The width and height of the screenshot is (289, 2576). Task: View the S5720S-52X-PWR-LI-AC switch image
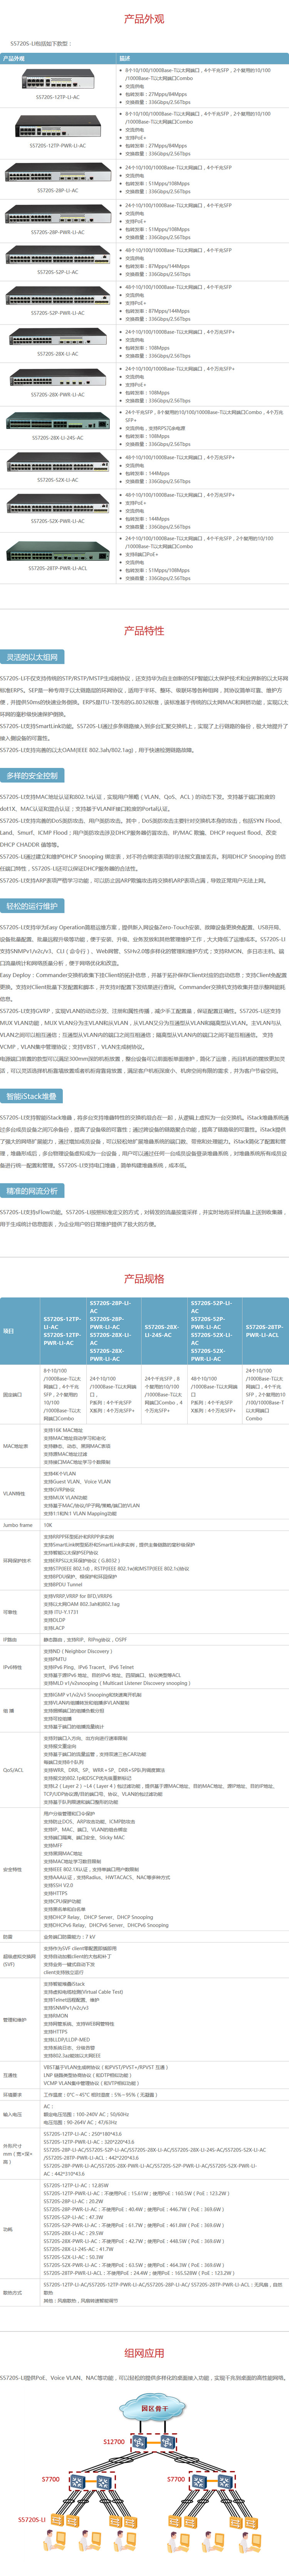point(58,504)
